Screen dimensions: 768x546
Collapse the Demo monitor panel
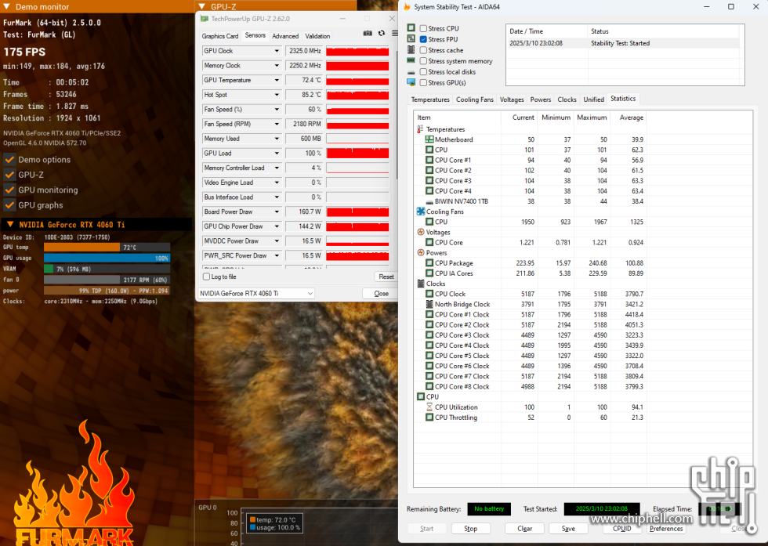[6, 7]
